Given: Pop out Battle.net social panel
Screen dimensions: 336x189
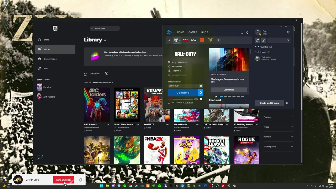Looking at the screenshot, I should pyautogui.click(x=288, y=32).
